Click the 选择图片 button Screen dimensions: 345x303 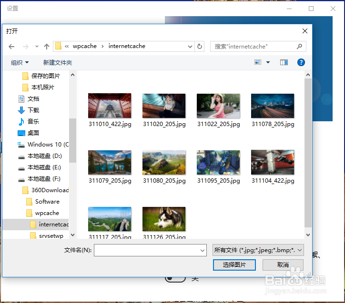click(x=234, y=265)
